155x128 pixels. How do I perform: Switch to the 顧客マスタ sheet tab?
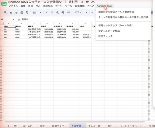[58, 126]
